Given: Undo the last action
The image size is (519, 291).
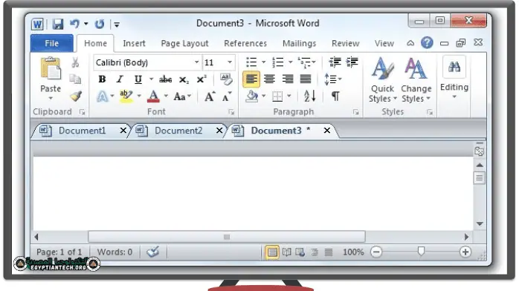Looking at the screenshot, I should (74, 24).
